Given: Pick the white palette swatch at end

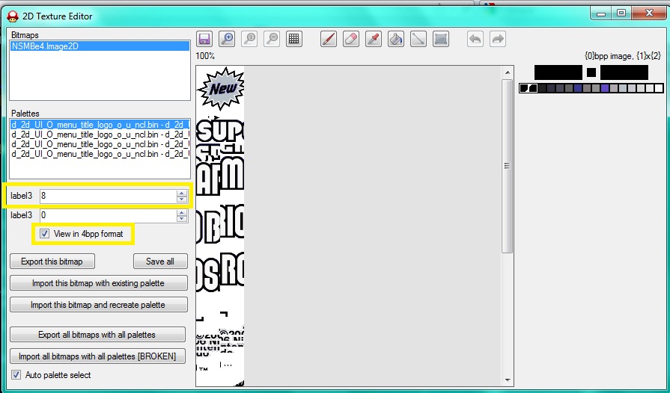Looking at the screenshot, I should [x=659, y=88].
